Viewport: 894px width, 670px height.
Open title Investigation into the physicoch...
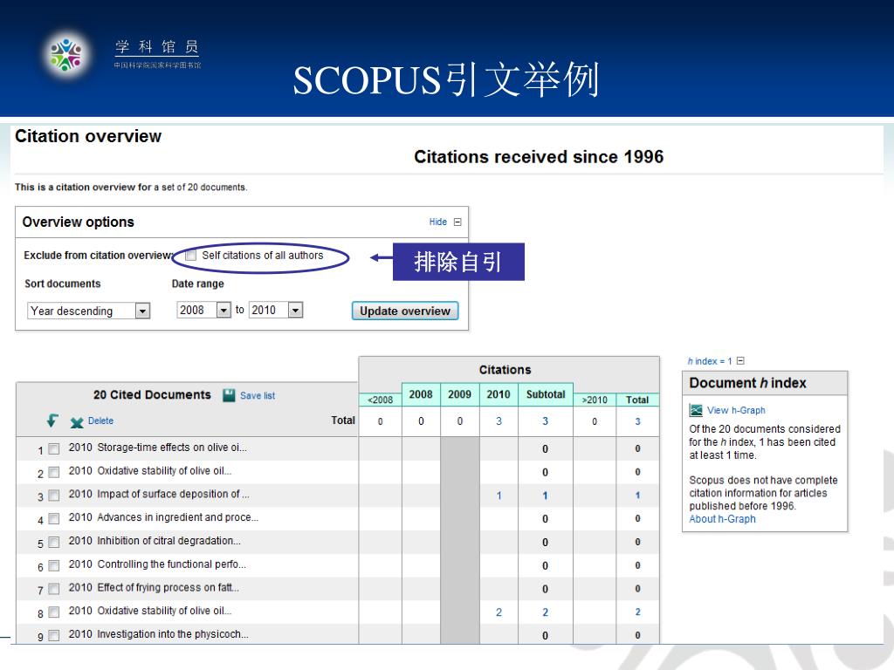point(172,634)
